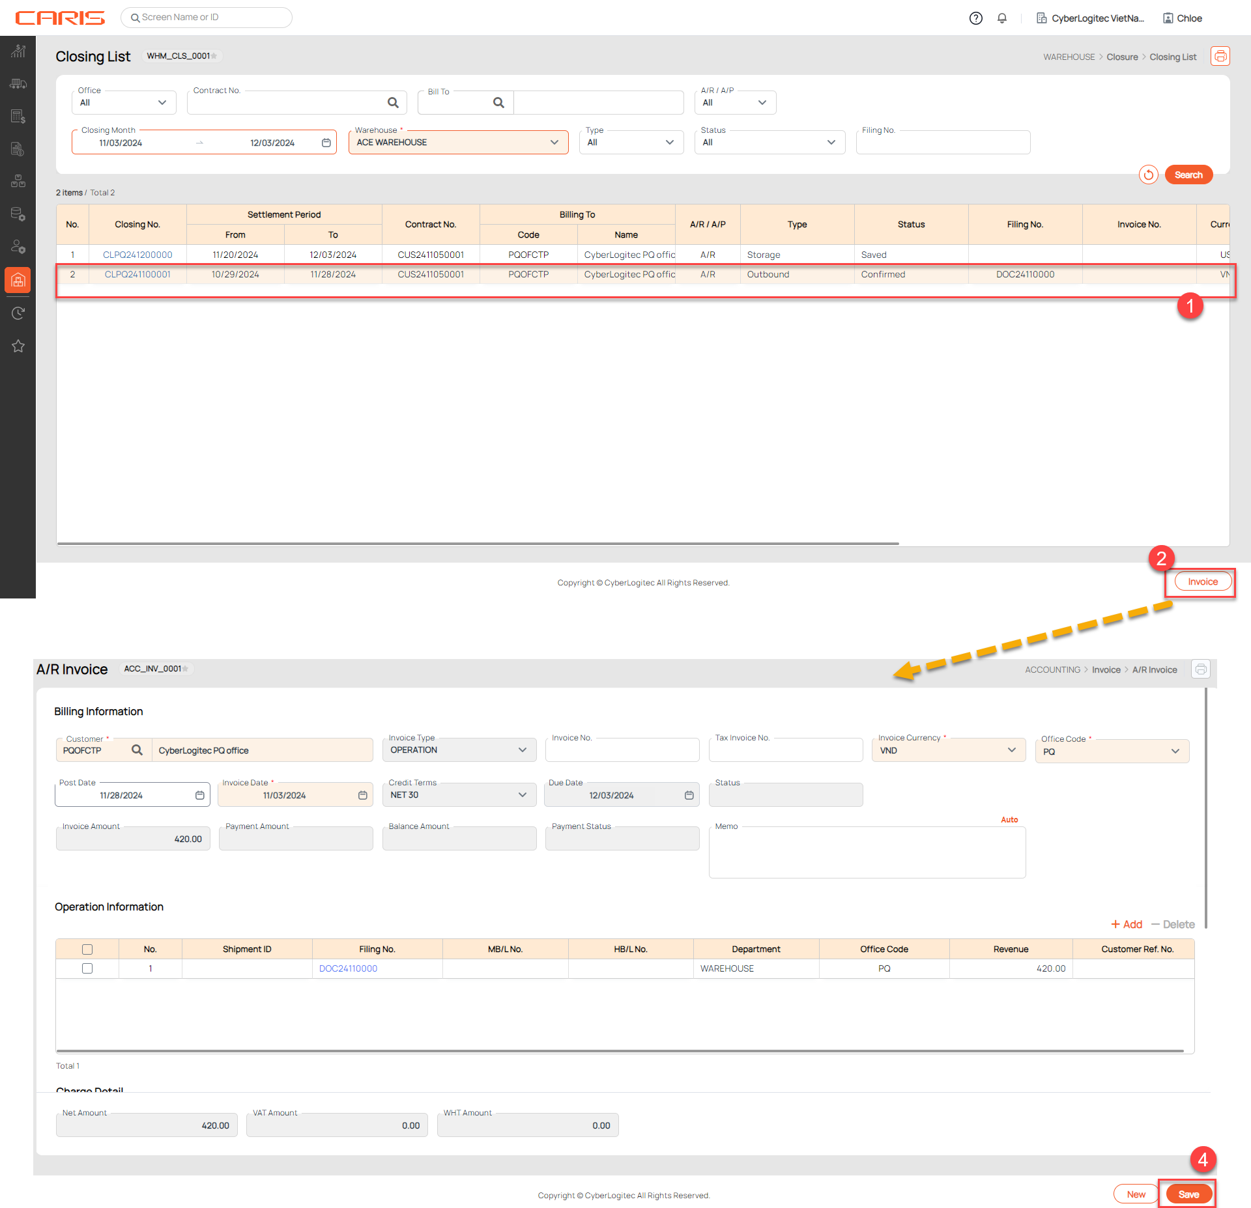
Task: Open the Contract No. search magnifier
Action: pyautogui.click(x=393, y=103)
